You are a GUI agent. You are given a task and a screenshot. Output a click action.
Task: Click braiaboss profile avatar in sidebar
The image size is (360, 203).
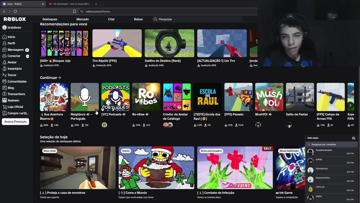[x=4, y=28]
